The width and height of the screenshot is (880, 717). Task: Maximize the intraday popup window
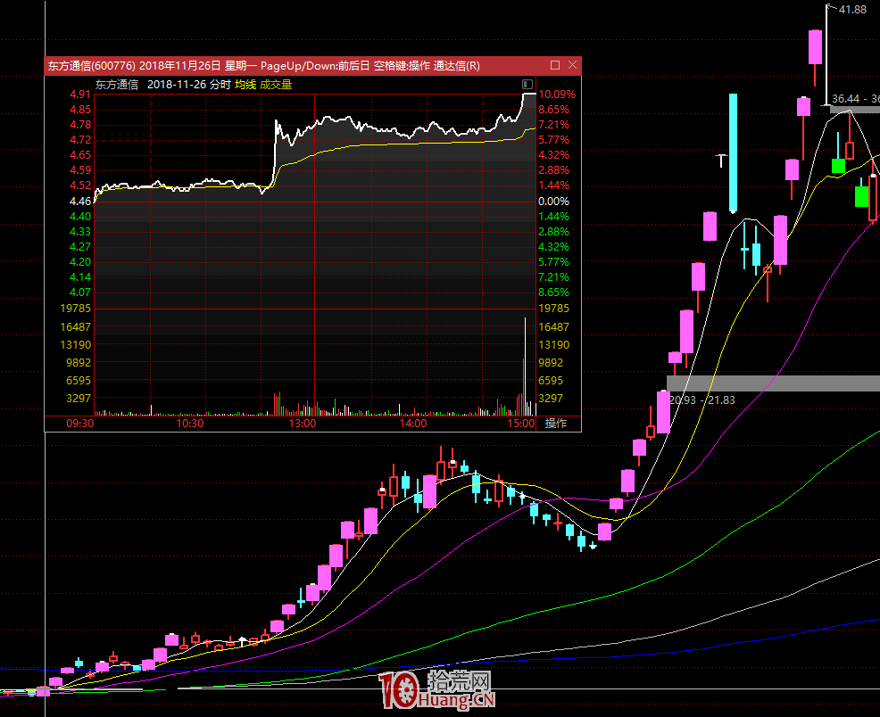tap(555, 65)
